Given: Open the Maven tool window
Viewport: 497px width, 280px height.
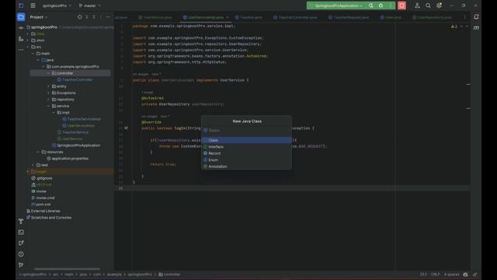Looking at the screenshot, I should click(476, 28).
